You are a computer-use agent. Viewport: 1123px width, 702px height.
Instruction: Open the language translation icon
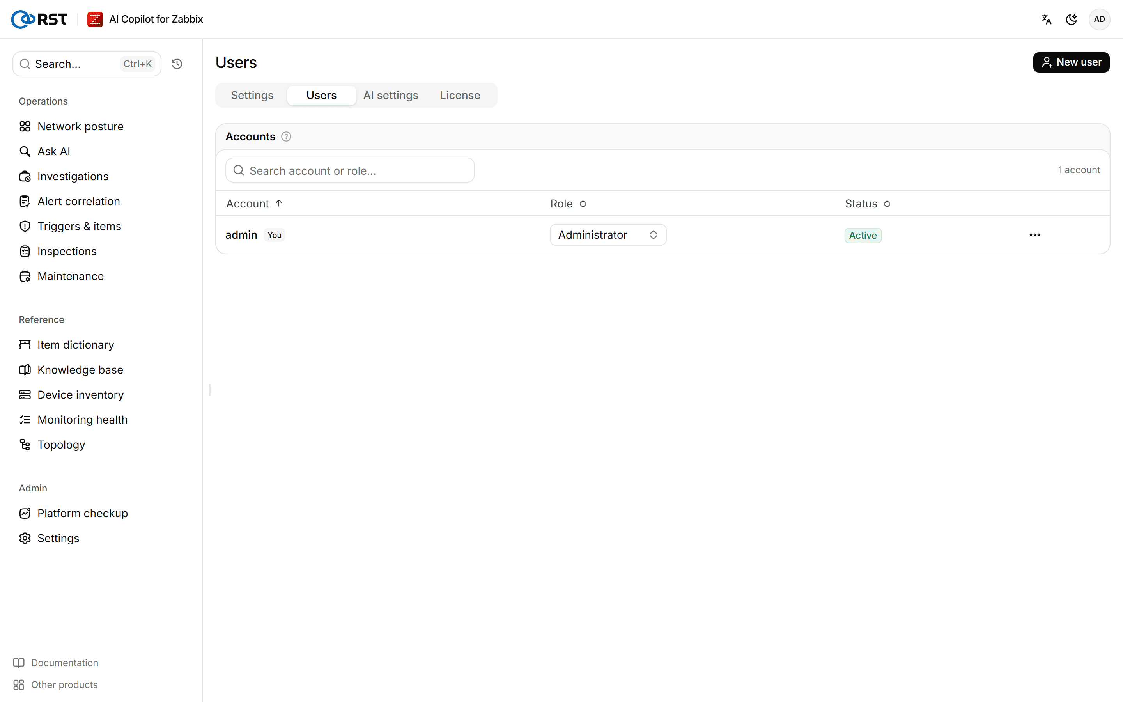[x=1047, y=19]
